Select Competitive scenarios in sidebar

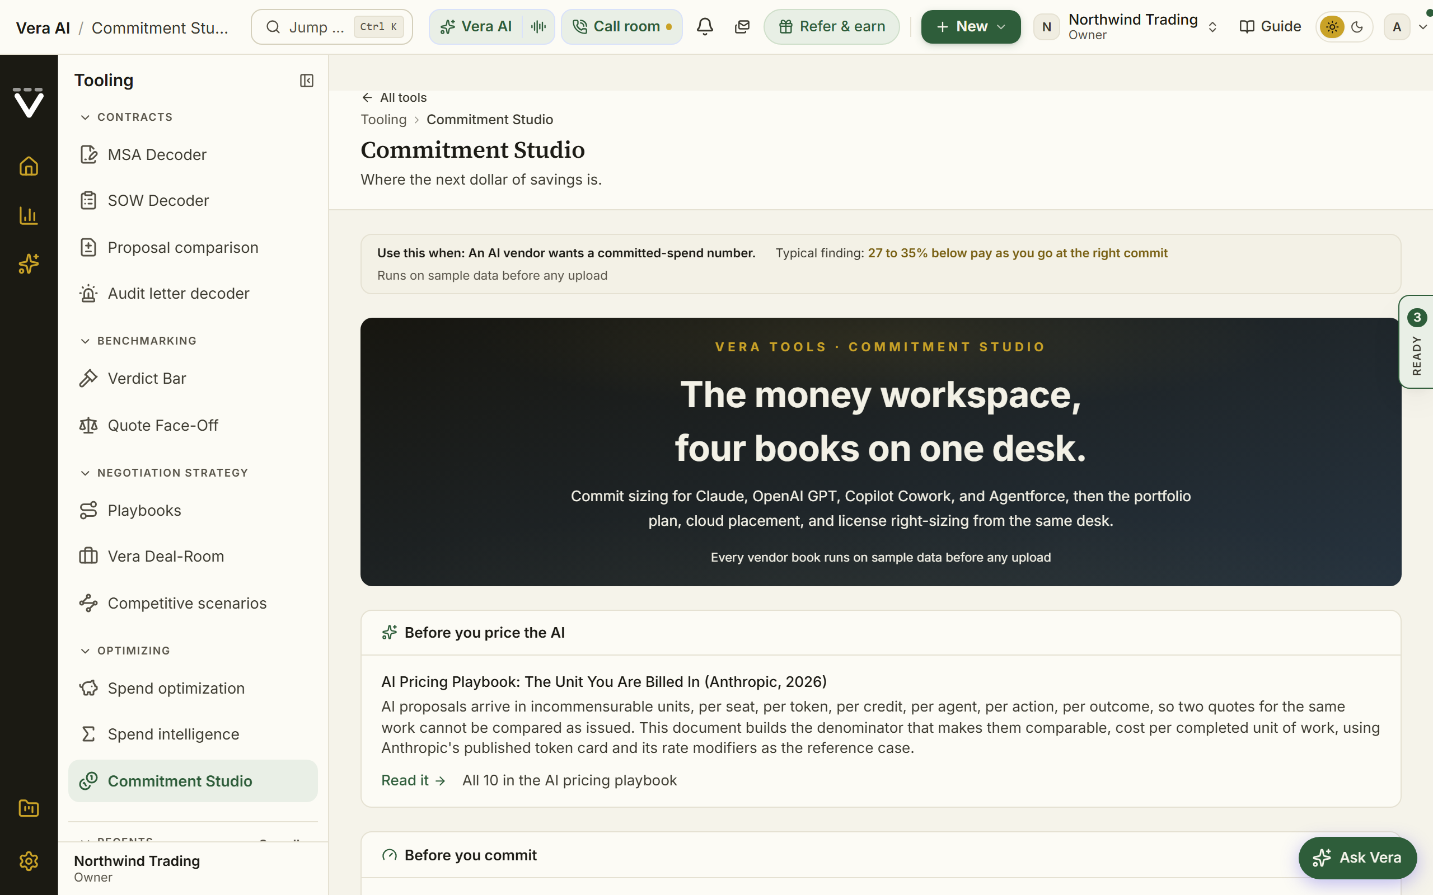point(193,603)
